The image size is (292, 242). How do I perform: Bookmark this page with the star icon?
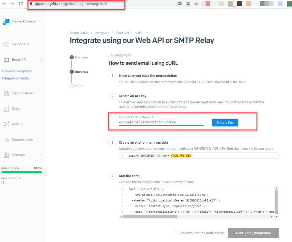196,3
